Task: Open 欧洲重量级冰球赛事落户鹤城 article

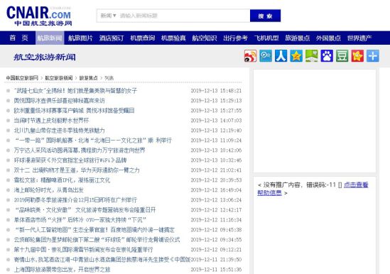Action: point(74,111)
